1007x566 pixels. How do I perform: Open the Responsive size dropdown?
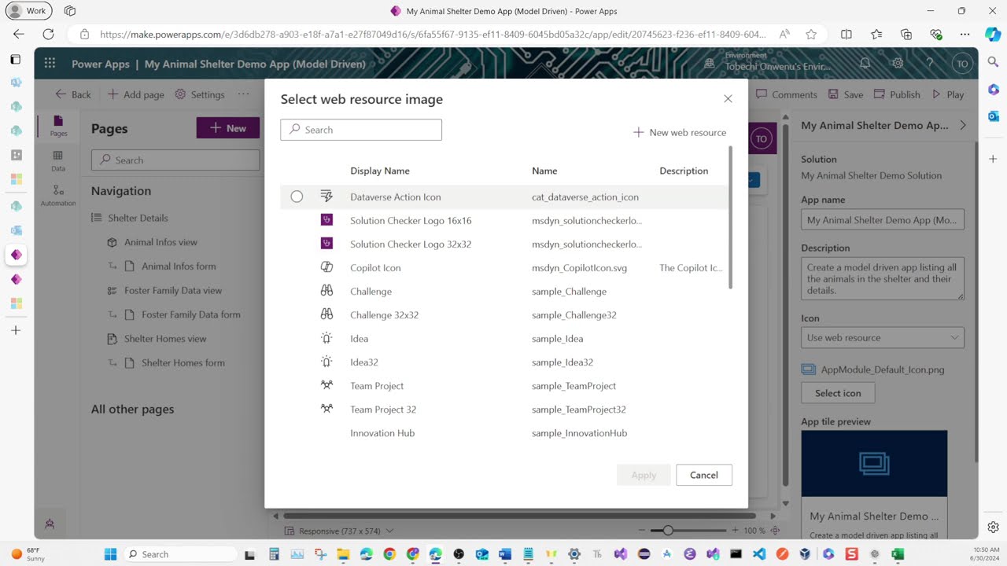coord(339,531)
